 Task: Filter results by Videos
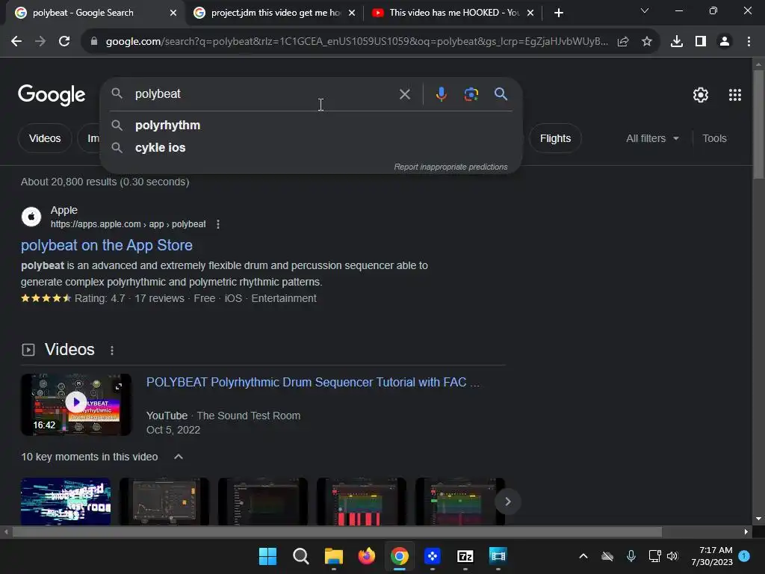45,138
